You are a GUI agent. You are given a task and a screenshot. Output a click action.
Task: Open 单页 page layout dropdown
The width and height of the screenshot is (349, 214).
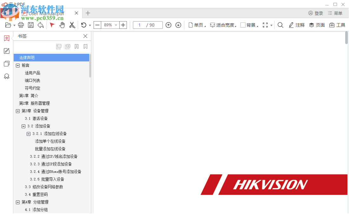click(197, 25)
